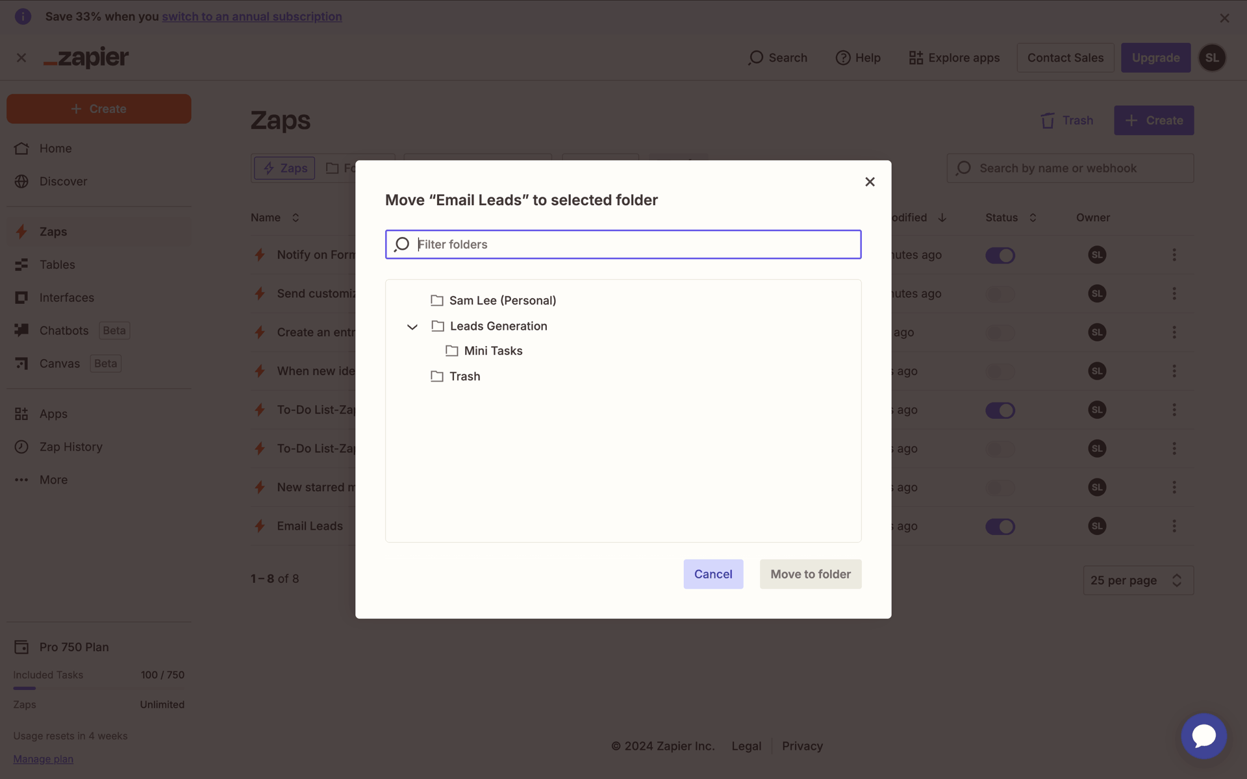Focus the Filter folders search field

pyautogui.click(x=623, y=244)
